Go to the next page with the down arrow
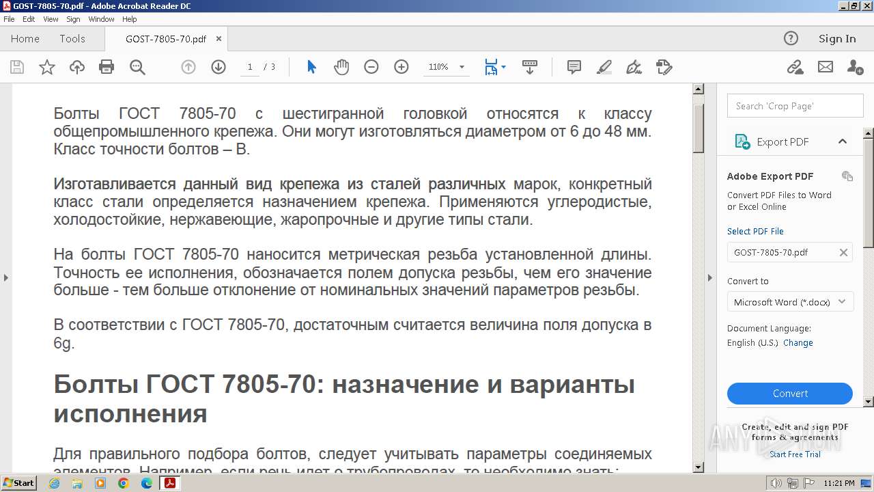874x492 pixels. pyautogui.click(x=218, y=67)
